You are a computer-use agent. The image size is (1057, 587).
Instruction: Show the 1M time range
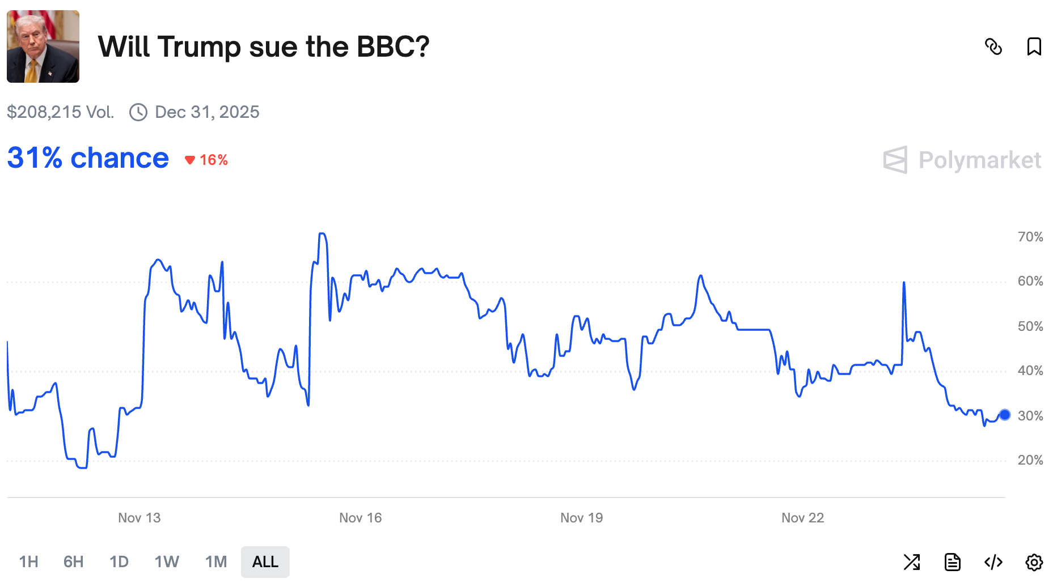[216, 562]
